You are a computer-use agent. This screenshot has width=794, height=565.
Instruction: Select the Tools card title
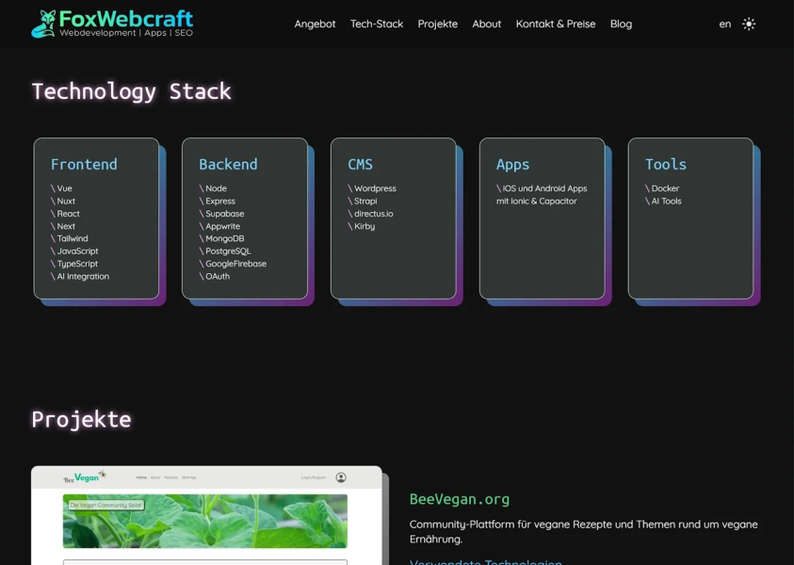[666, 164]
